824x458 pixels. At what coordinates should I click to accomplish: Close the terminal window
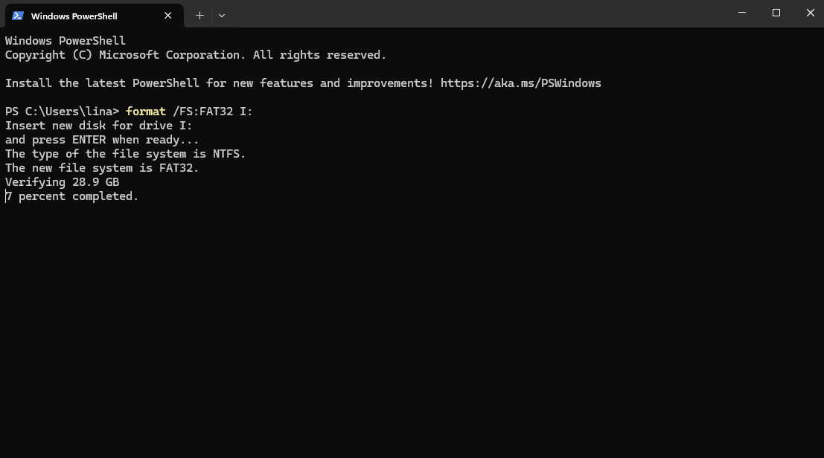[x=810, y=13]
